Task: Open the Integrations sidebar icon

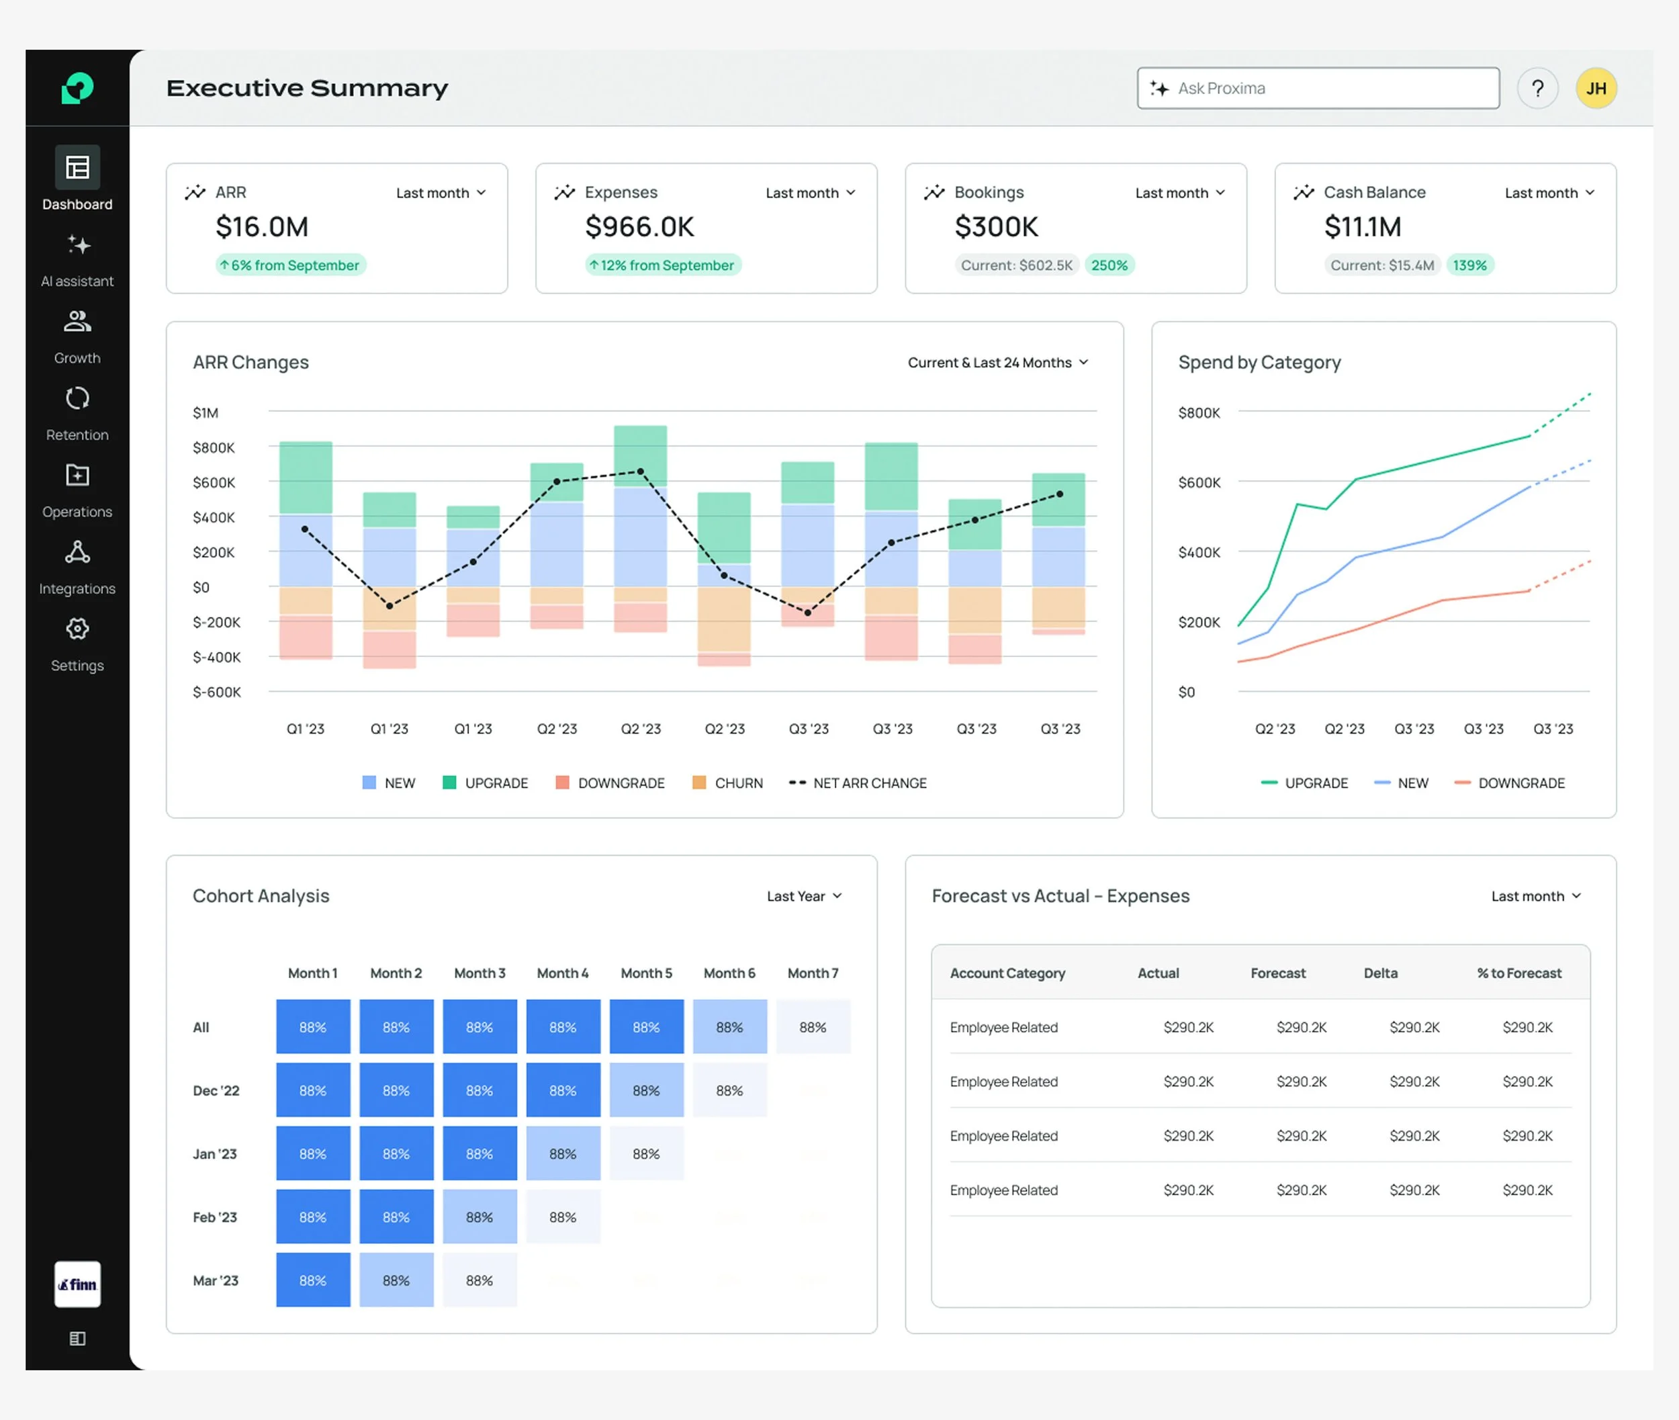Action: tap(77, 552)
